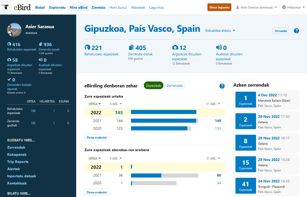Click the 149 total for 2021
The height and width of the screenshot is (197, 307).
pos(218,121)
